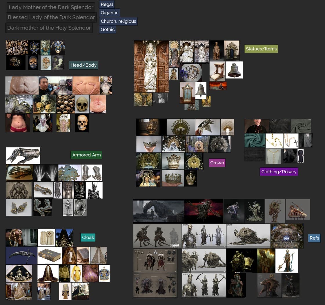Screen dimensions: 325x305
Task: Click 'Dark mother of the Holy Splendor' note
Action: 49,28
